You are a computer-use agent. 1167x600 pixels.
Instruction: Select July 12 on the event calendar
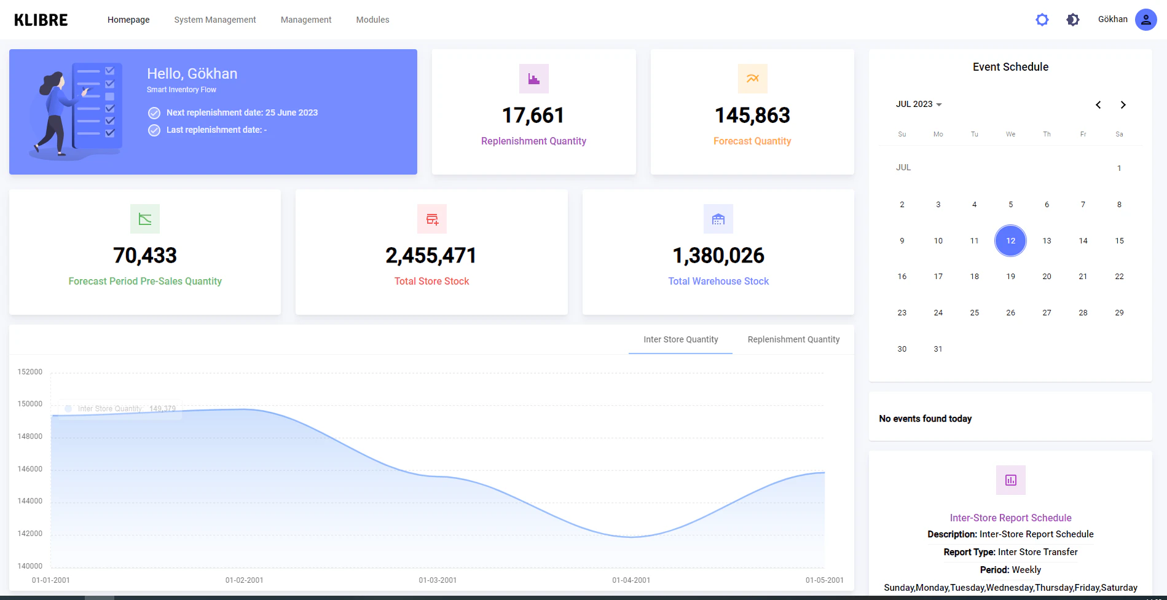tap(1010, 240)
